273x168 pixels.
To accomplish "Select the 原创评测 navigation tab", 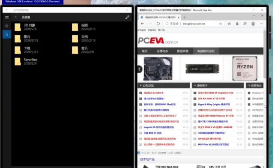I will point(182,51).
